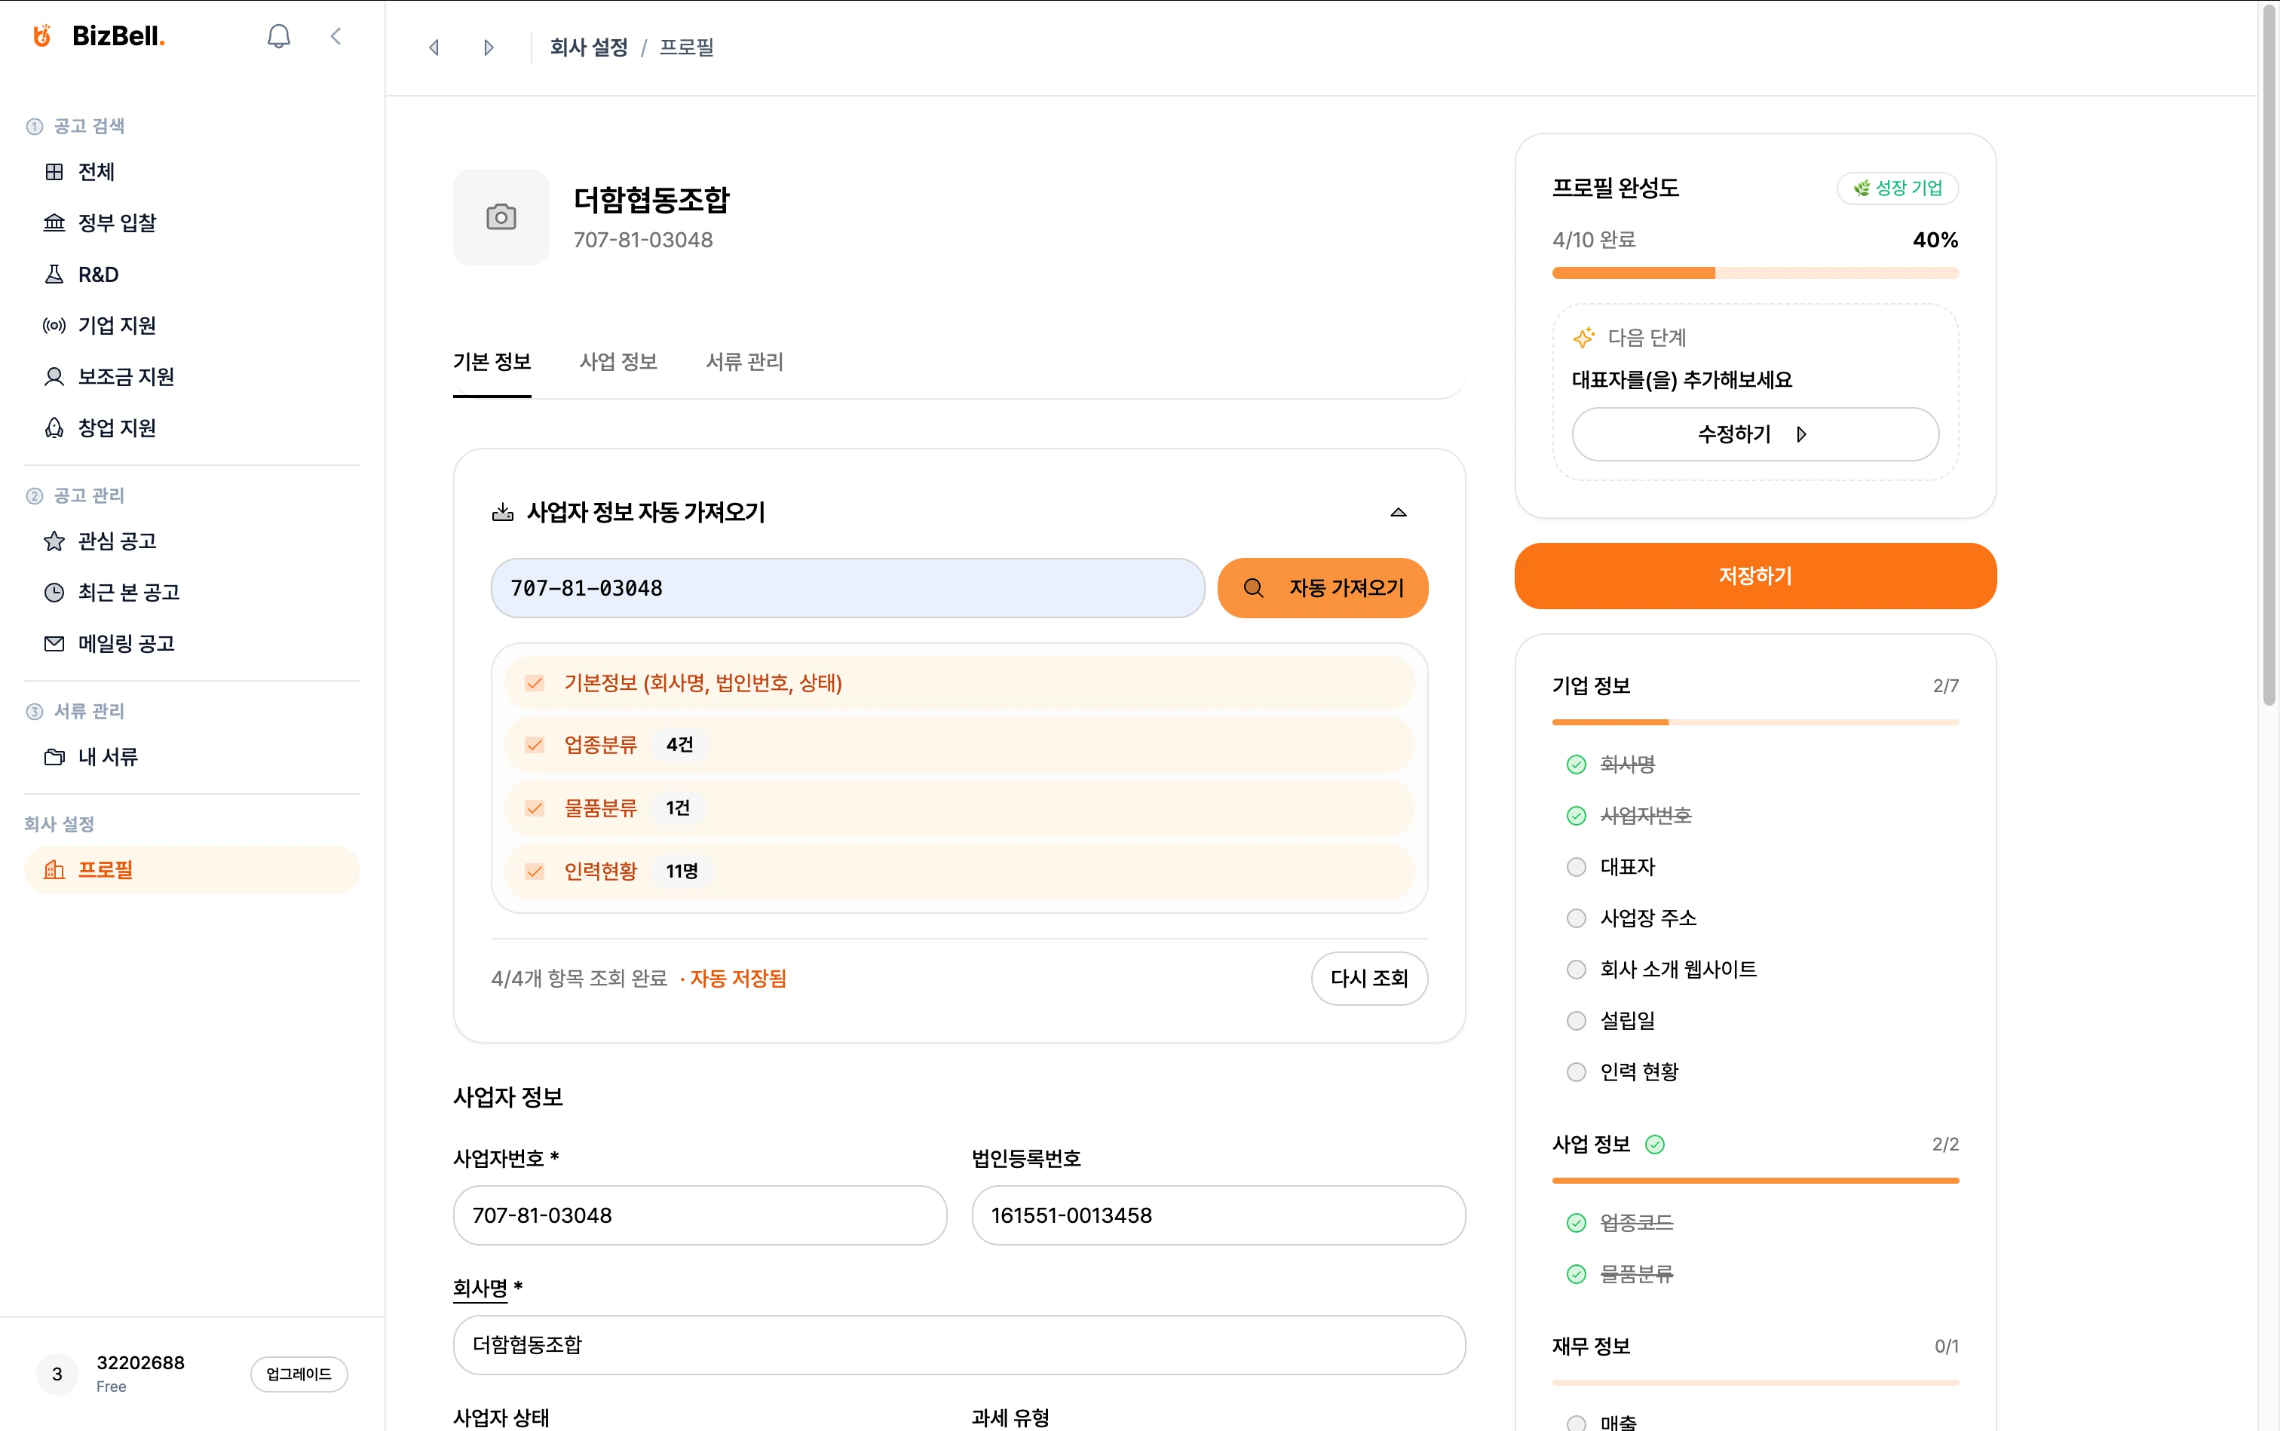Open the 정부 입찰 sidebar item
This screenshot has height=1431, width=2280.
tap(116, 223)
